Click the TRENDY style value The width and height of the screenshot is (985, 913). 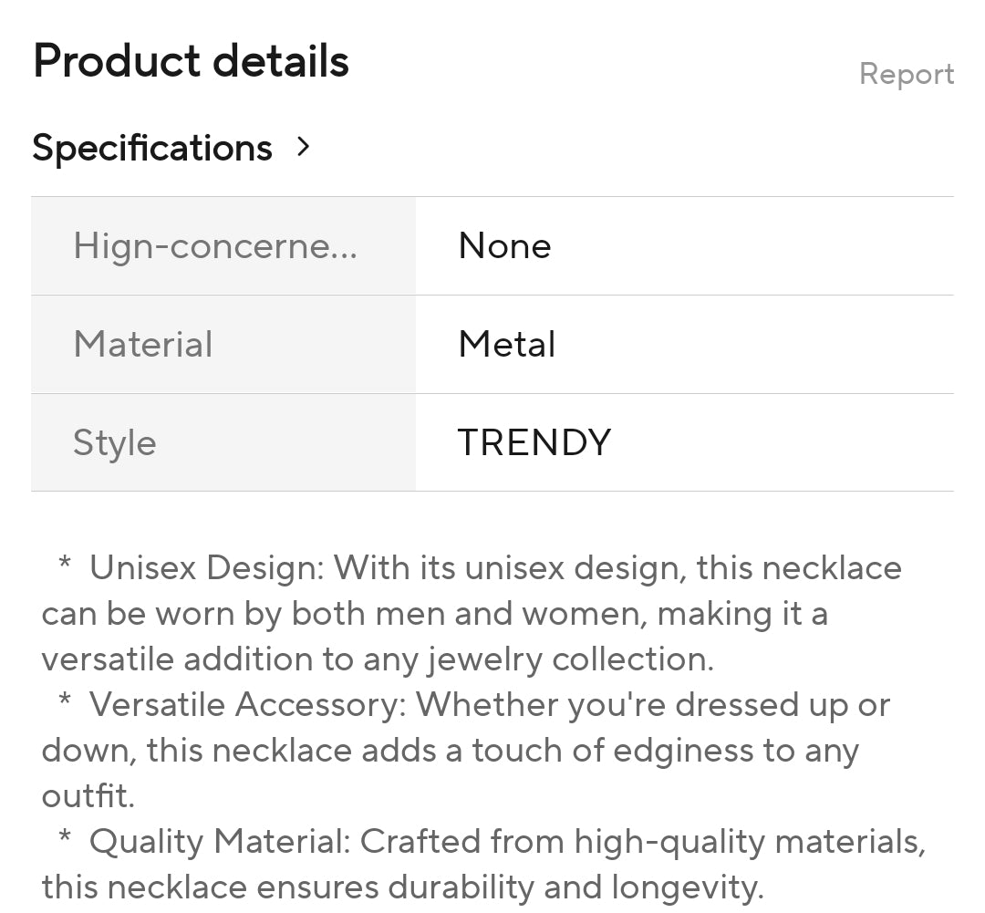[534, 442]
